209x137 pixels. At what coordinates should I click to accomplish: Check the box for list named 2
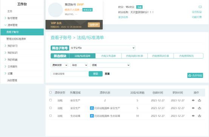tap(51, 100)
